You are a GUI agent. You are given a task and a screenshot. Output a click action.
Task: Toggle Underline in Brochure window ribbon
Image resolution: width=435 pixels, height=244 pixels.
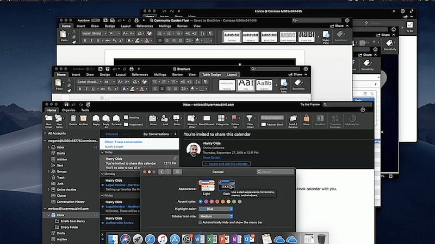tap(93, 89)
